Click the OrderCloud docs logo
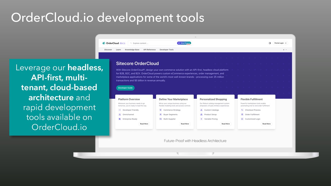The height and width of the screenshot is (186, 331). pos(114,43)
